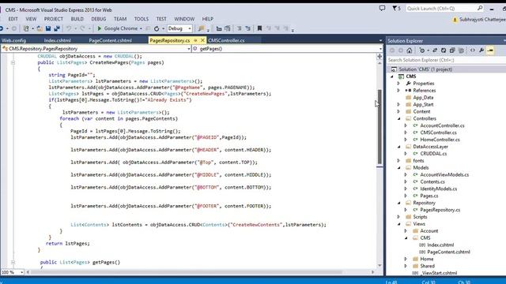This screenshot has width=506, height=284.
Task: Click the editor split window handle
Action: pyautogui.click(x=379, y=56)
